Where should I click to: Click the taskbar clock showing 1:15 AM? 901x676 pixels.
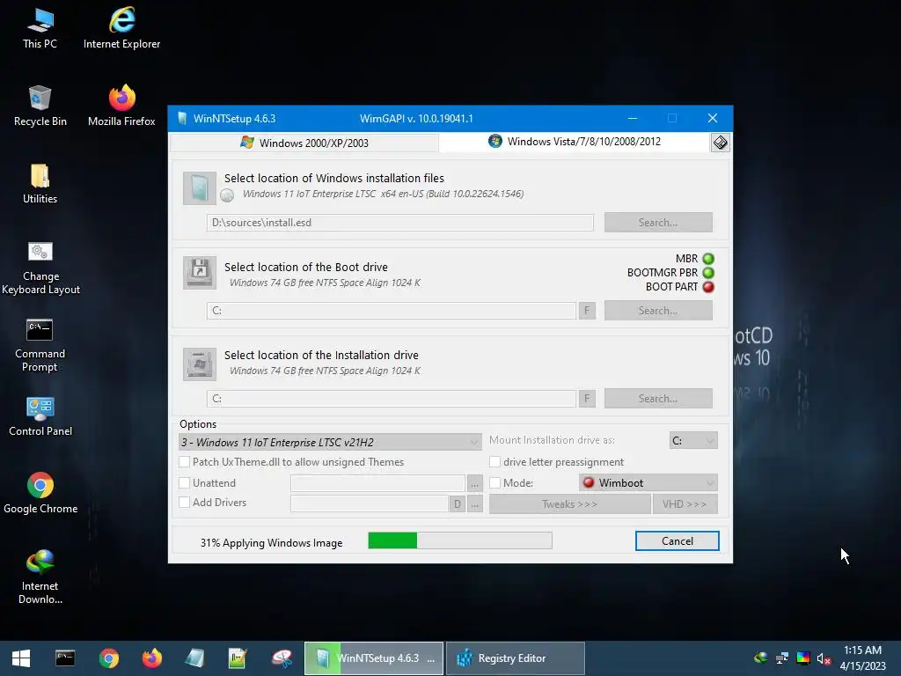click(x=862, y=658)
